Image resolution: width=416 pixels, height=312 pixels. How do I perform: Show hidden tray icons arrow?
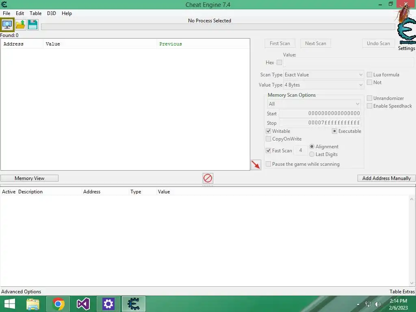[358, 304]
